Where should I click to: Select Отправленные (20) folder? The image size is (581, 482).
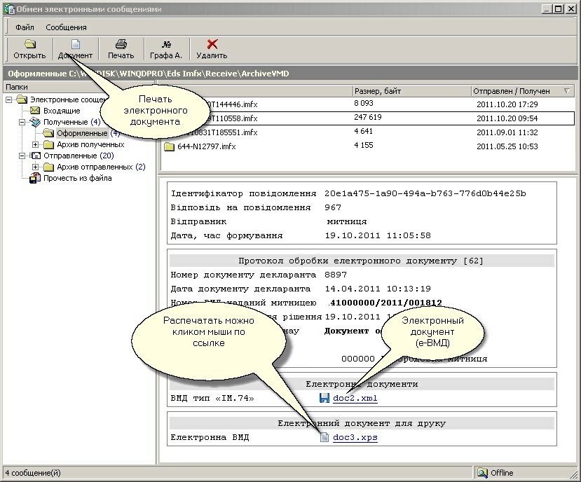pyautogui.click(x=78, y=156)
